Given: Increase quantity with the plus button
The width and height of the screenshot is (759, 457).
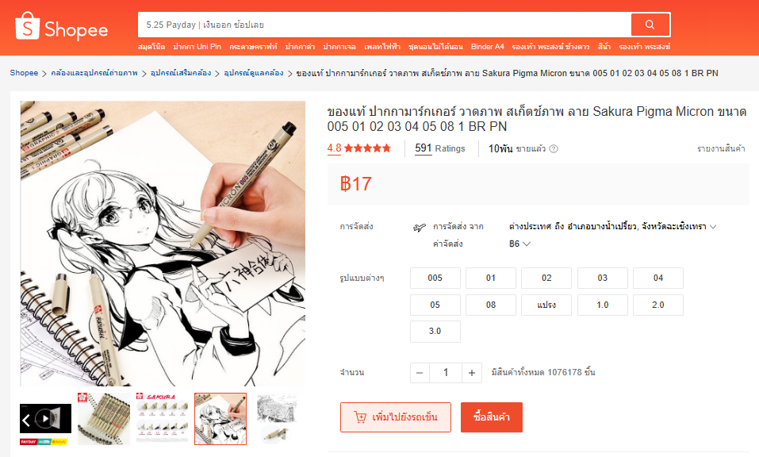Looking at the screenshot, I should [472, 373].
